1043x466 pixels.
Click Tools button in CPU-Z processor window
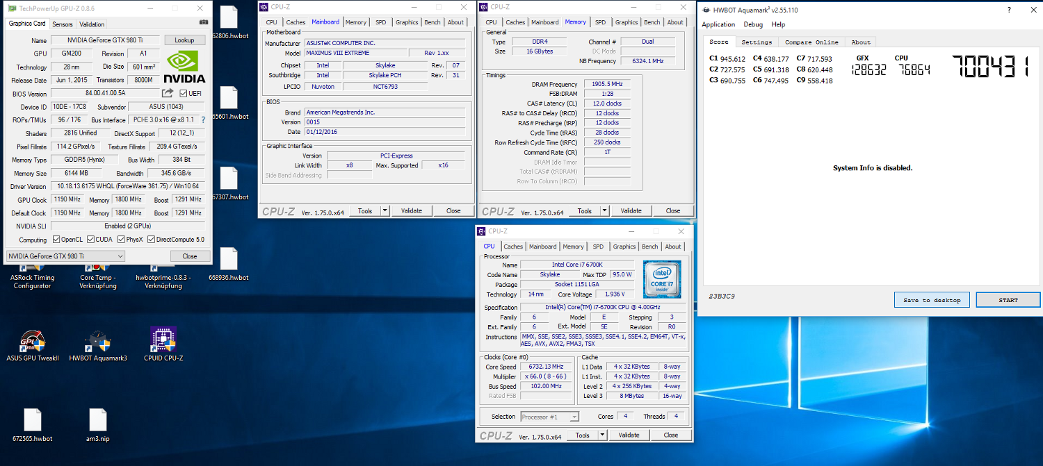pyautogui.click(x=583, y=435)
